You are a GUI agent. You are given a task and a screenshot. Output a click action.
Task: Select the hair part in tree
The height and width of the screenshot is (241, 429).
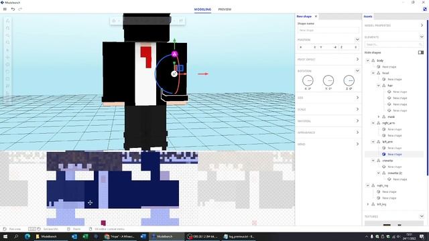(x=390, y=86)
